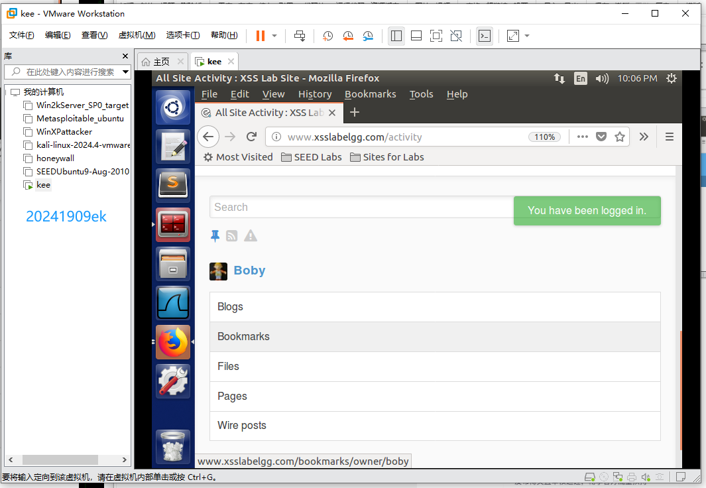The image size is (706, 488).
Task: Open the VMware 查看(V) menu
Action: (95, 35)
